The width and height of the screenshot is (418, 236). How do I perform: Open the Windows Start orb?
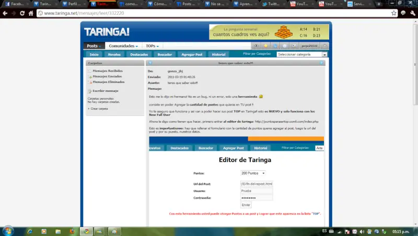tap(7, 231)
